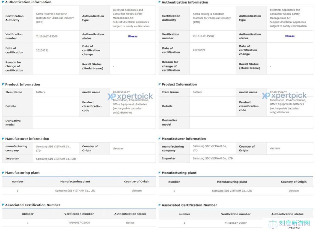This screenshot has width=315, height=231.
Task: Click the "Authentication information" heading of the right certificate
Action: tap(185, 2)
